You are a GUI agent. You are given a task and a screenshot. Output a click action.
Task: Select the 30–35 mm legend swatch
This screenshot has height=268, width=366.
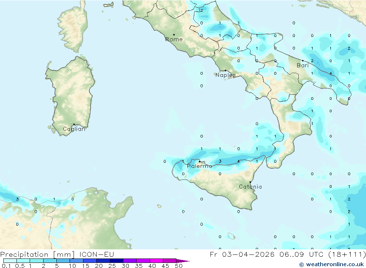click(130, 261)
